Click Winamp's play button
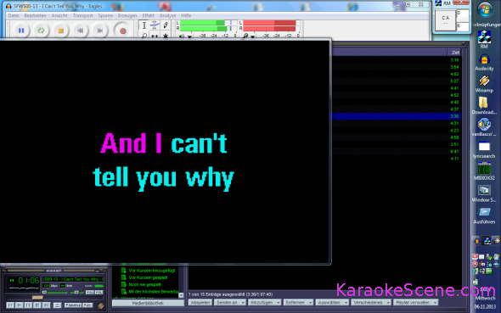Viewport: 501px width, 313px height. click(x=20, y=305)
